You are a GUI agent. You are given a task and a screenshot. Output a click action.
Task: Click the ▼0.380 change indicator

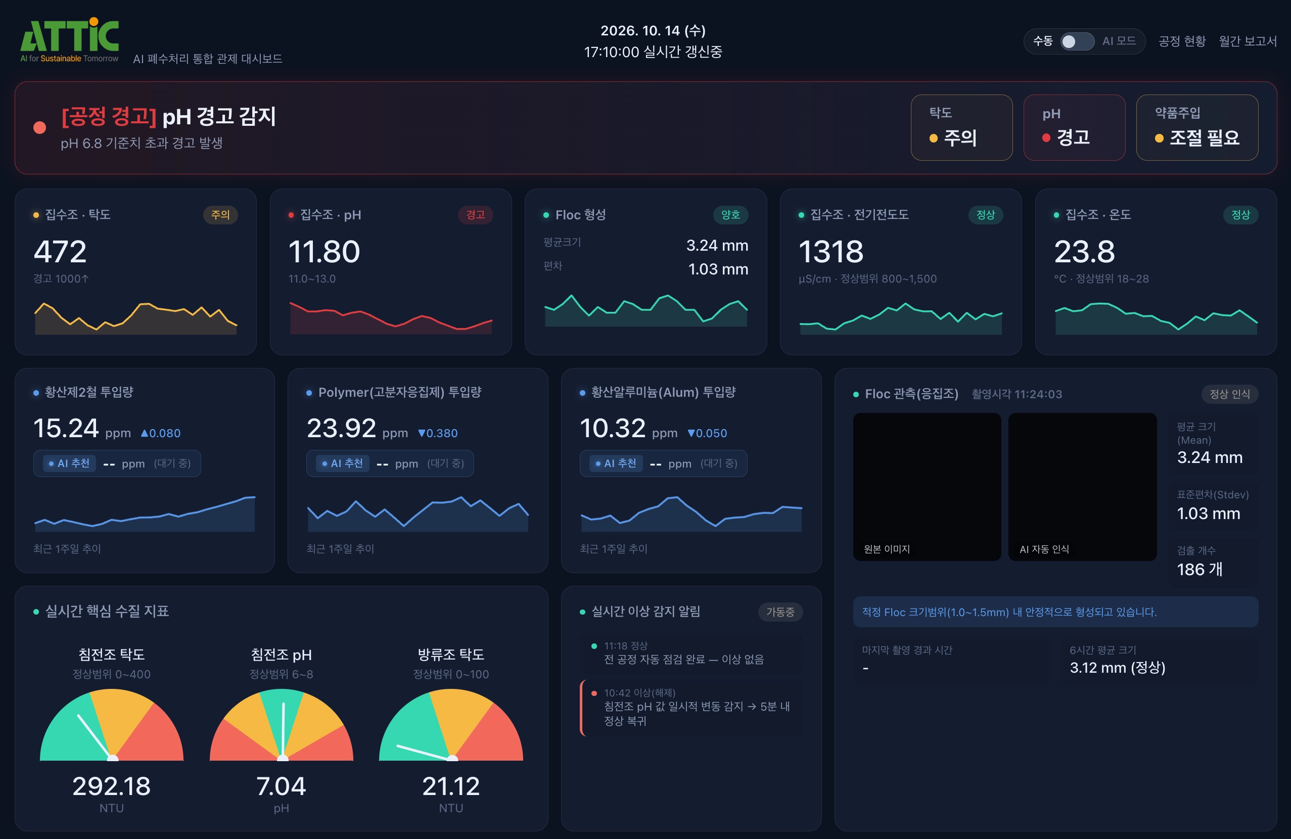tap(437, 433)
